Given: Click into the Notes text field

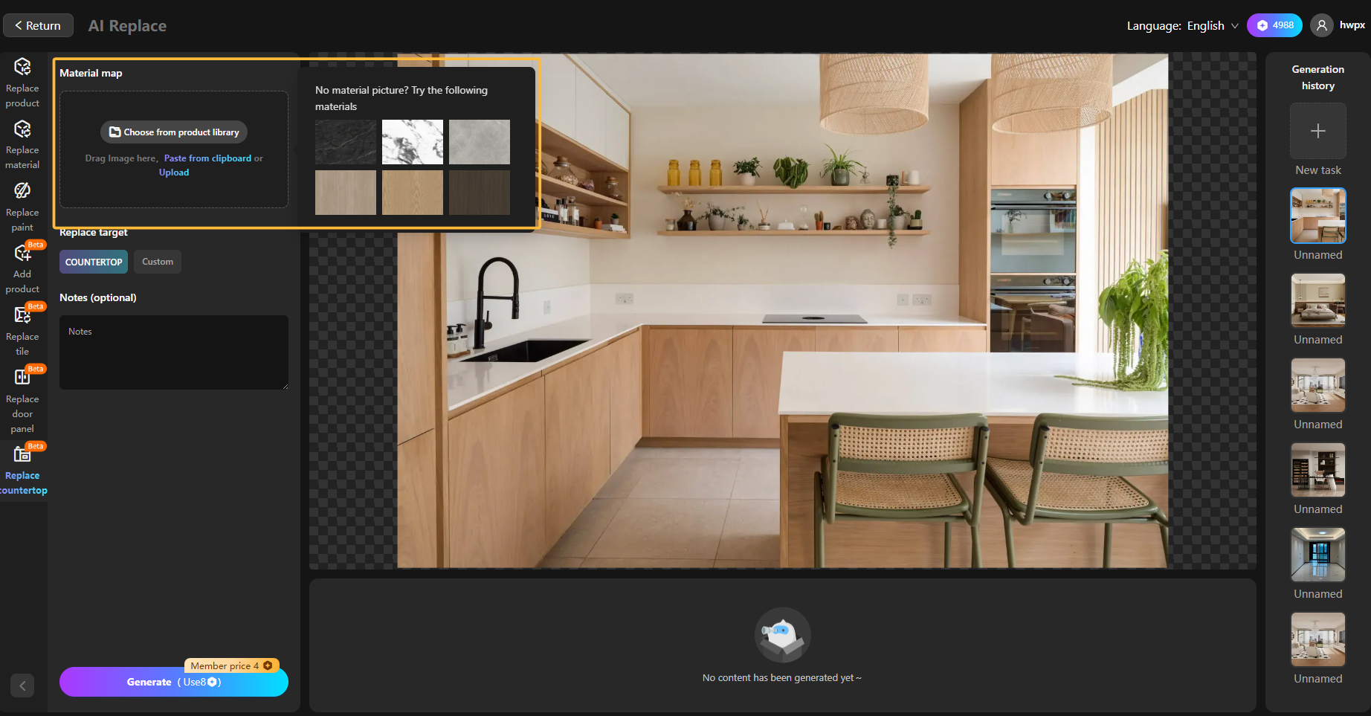Looking at the screenshot, I should [x=174, y=352].
